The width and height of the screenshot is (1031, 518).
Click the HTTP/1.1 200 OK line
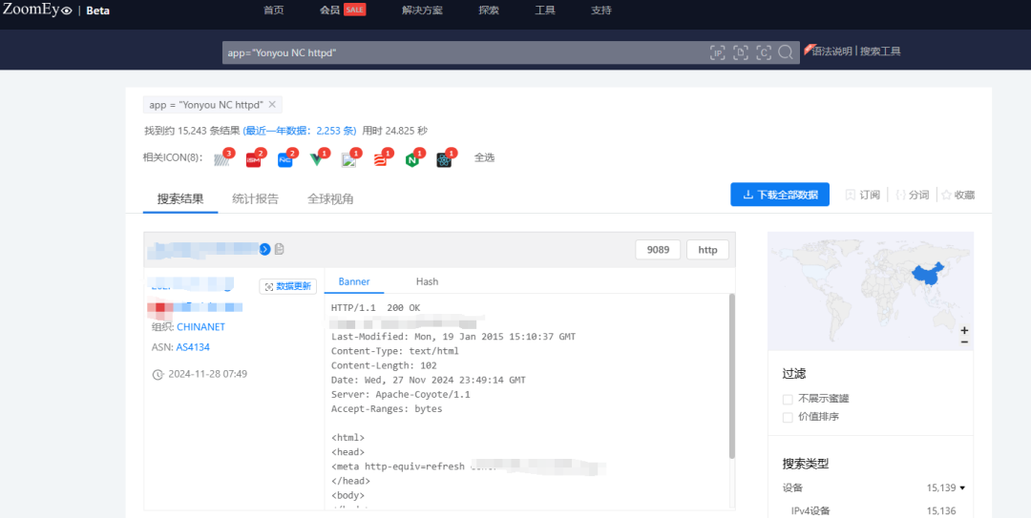375,307
